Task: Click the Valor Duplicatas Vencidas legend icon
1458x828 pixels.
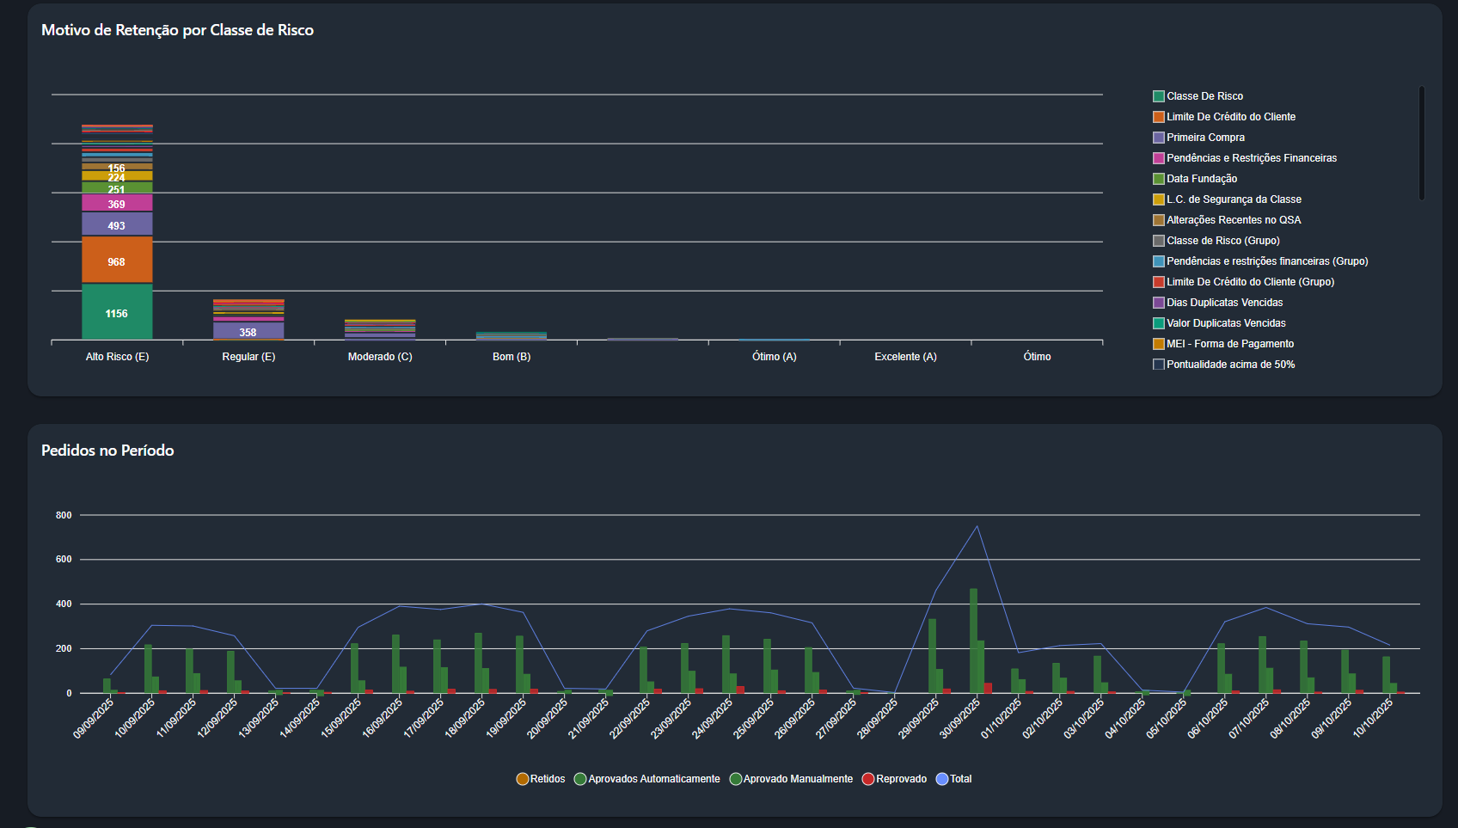Action: coord(1158,323)
